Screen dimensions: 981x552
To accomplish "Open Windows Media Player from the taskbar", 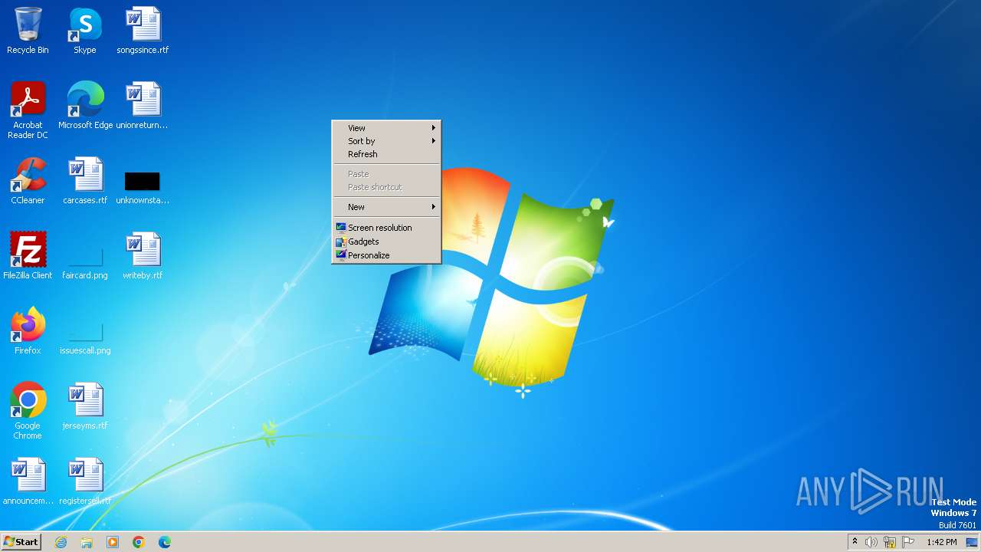I will pyautogui.click(x=113, y=542).
